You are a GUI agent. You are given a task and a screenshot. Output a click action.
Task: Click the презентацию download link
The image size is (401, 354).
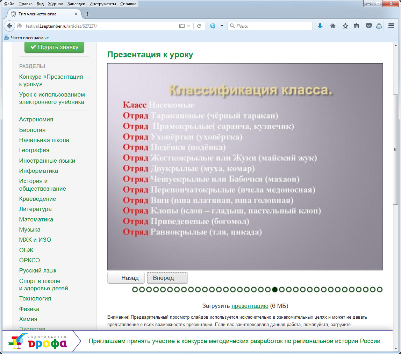click(250, 306)
